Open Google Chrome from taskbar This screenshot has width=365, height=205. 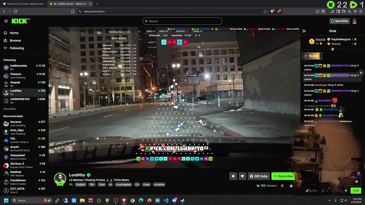pyautogui.click(x=132, y=200)
